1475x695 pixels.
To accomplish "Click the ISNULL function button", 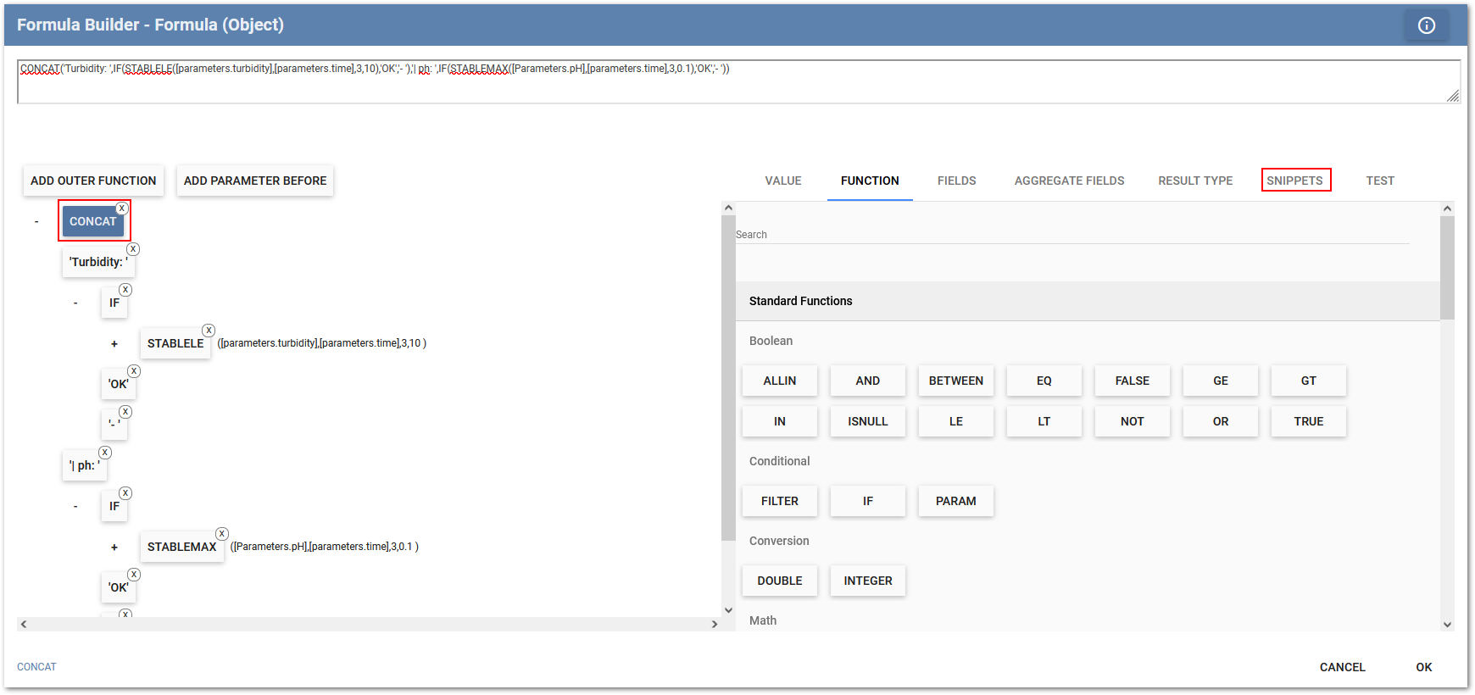I will (867, 421).
